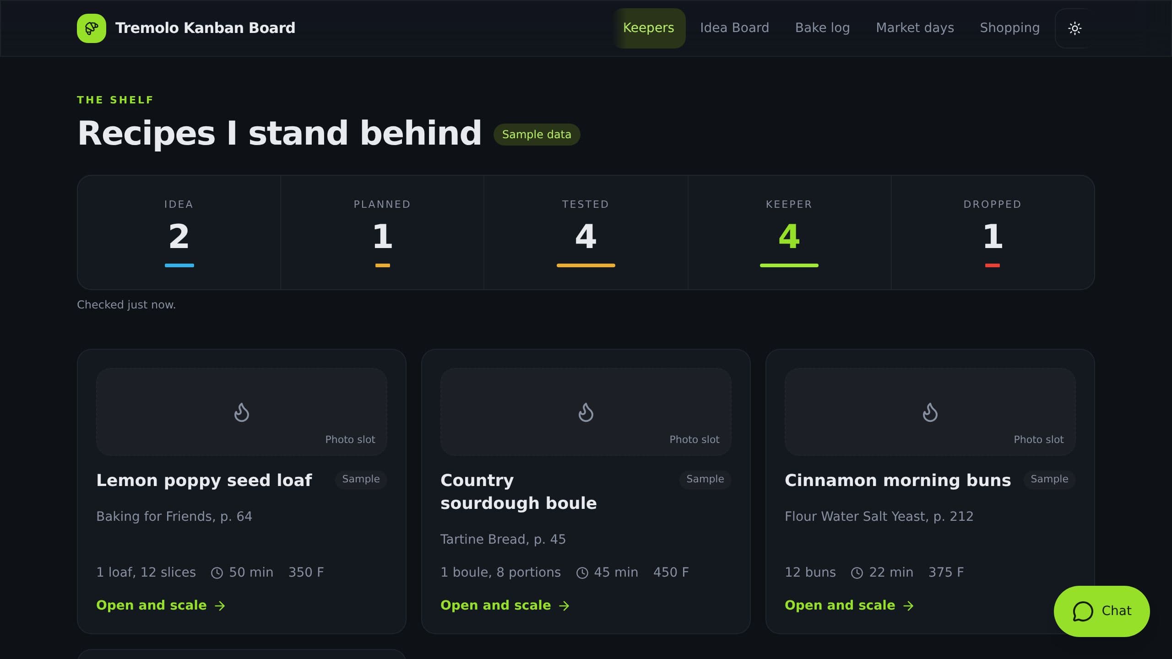This screenshot has width=1172, height=659.
Task: Click text 1 boule, 8 portions
Action: click(500, 573)
